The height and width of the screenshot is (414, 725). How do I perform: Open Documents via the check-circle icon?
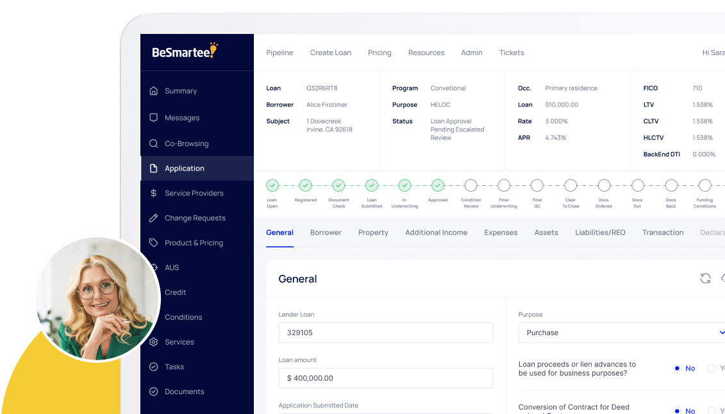pos(153,392)
